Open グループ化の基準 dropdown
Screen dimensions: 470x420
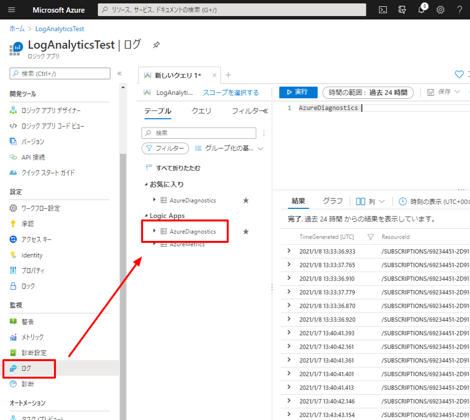(x=229, y=148)
